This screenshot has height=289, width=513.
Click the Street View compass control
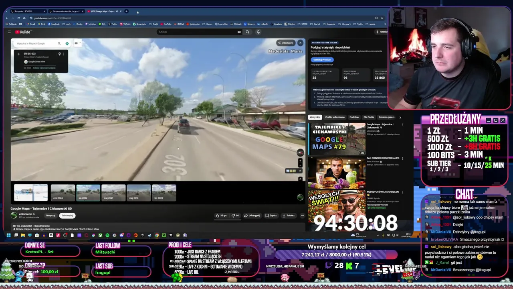tap(300, 153)
